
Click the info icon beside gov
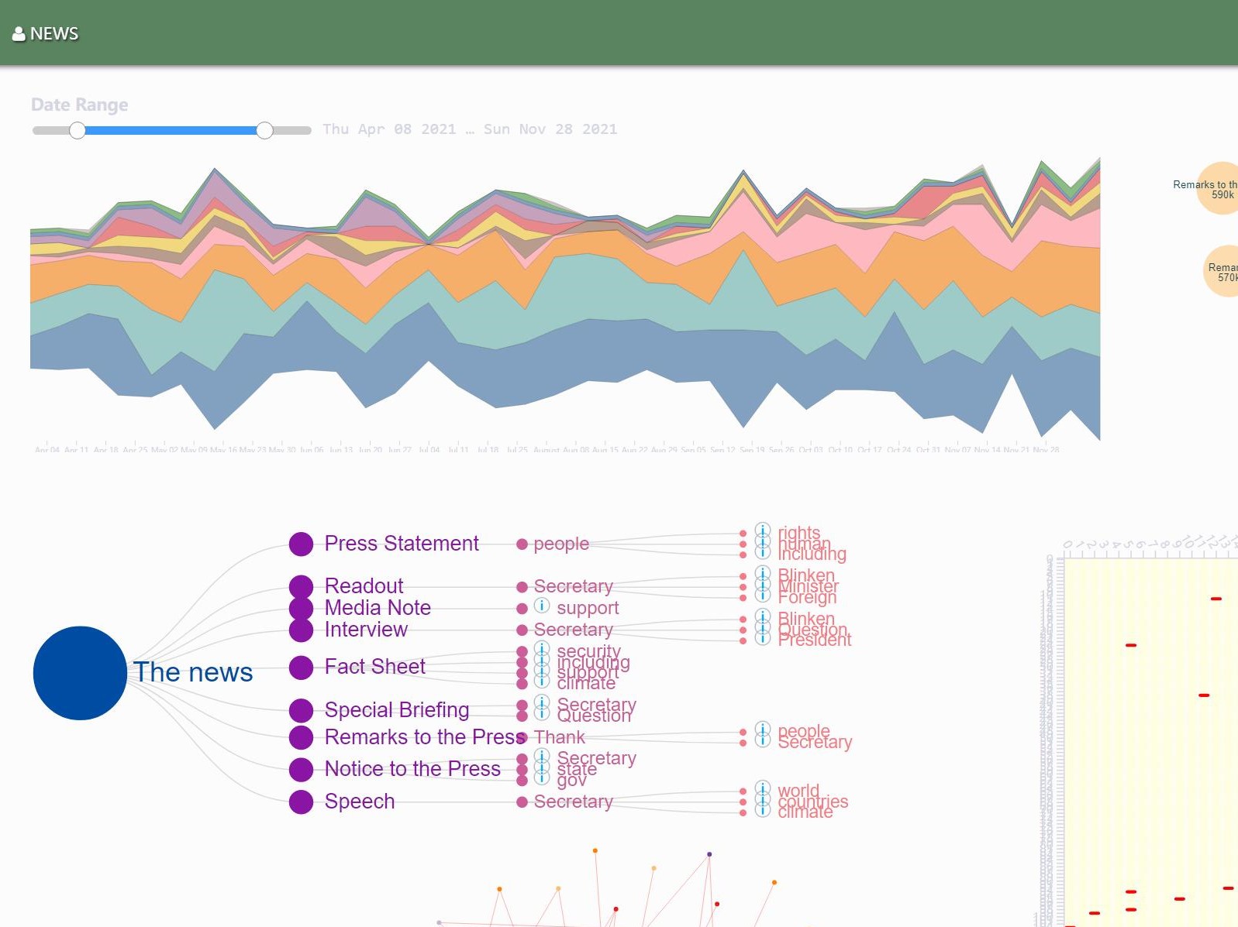tap(542, 778)
